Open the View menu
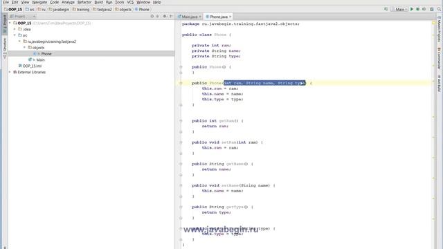 25,2
